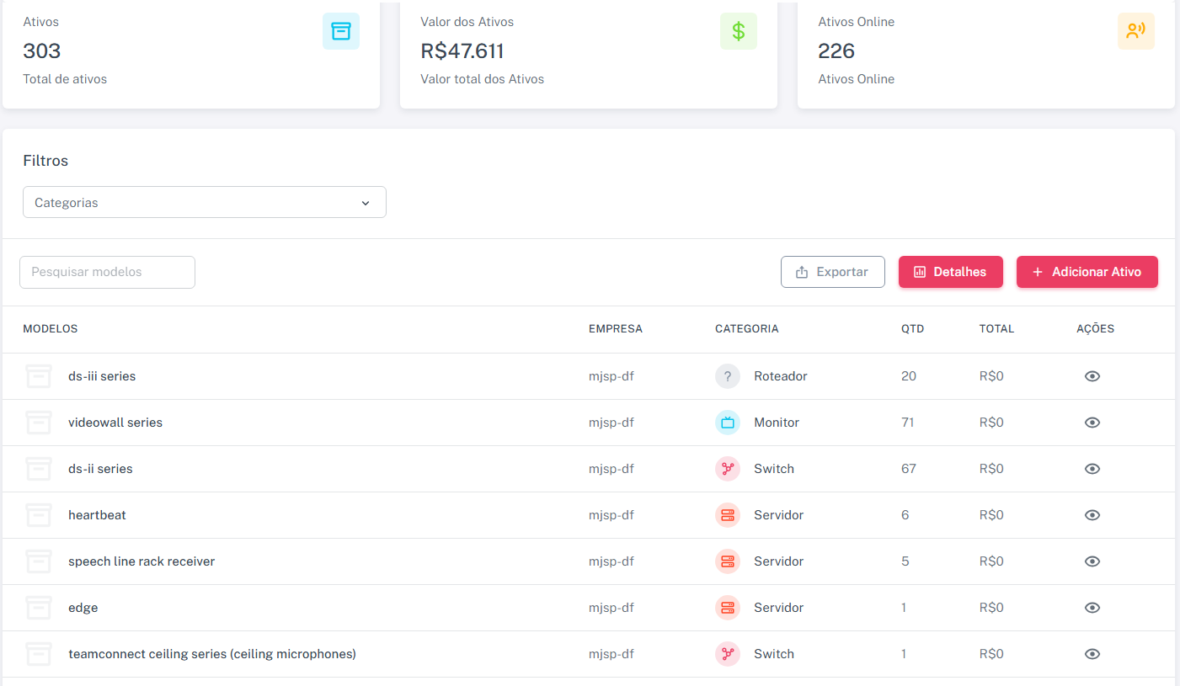Click the blue archive icon in Ativos card
This screenshot has height=686, width=1180.
click(341, 31)
